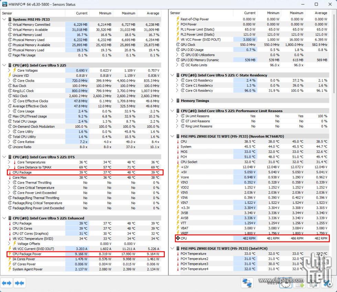Expand Voltage Offsets row
Image resolution: width=337 pixels, height=292 pixels.
[x=9, y=243]
